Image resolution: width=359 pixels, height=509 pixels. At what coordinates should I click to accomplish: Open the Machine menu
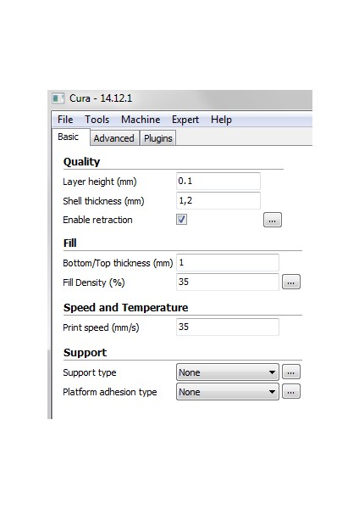coord(141,120)
